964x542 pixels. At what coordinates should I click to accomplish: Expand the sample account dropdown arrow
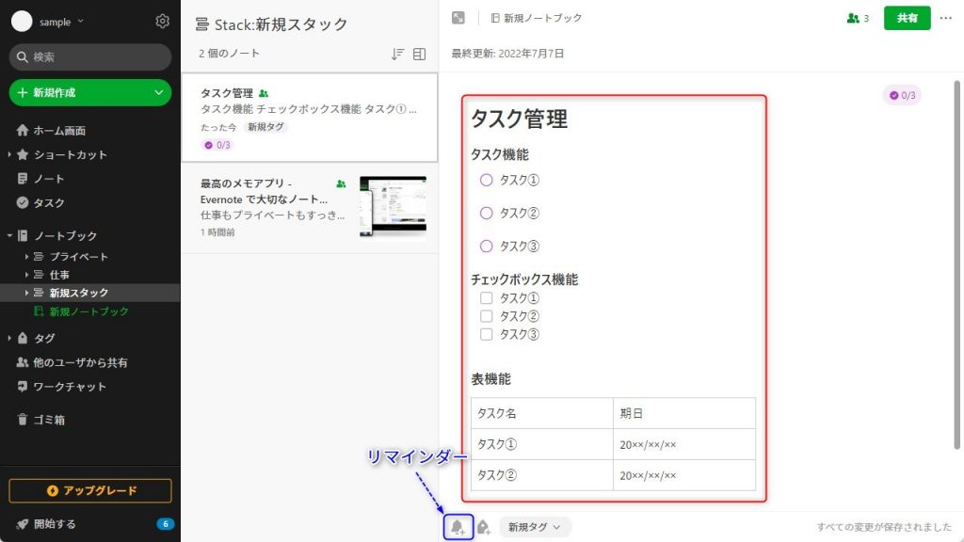[x=81, y=22]
